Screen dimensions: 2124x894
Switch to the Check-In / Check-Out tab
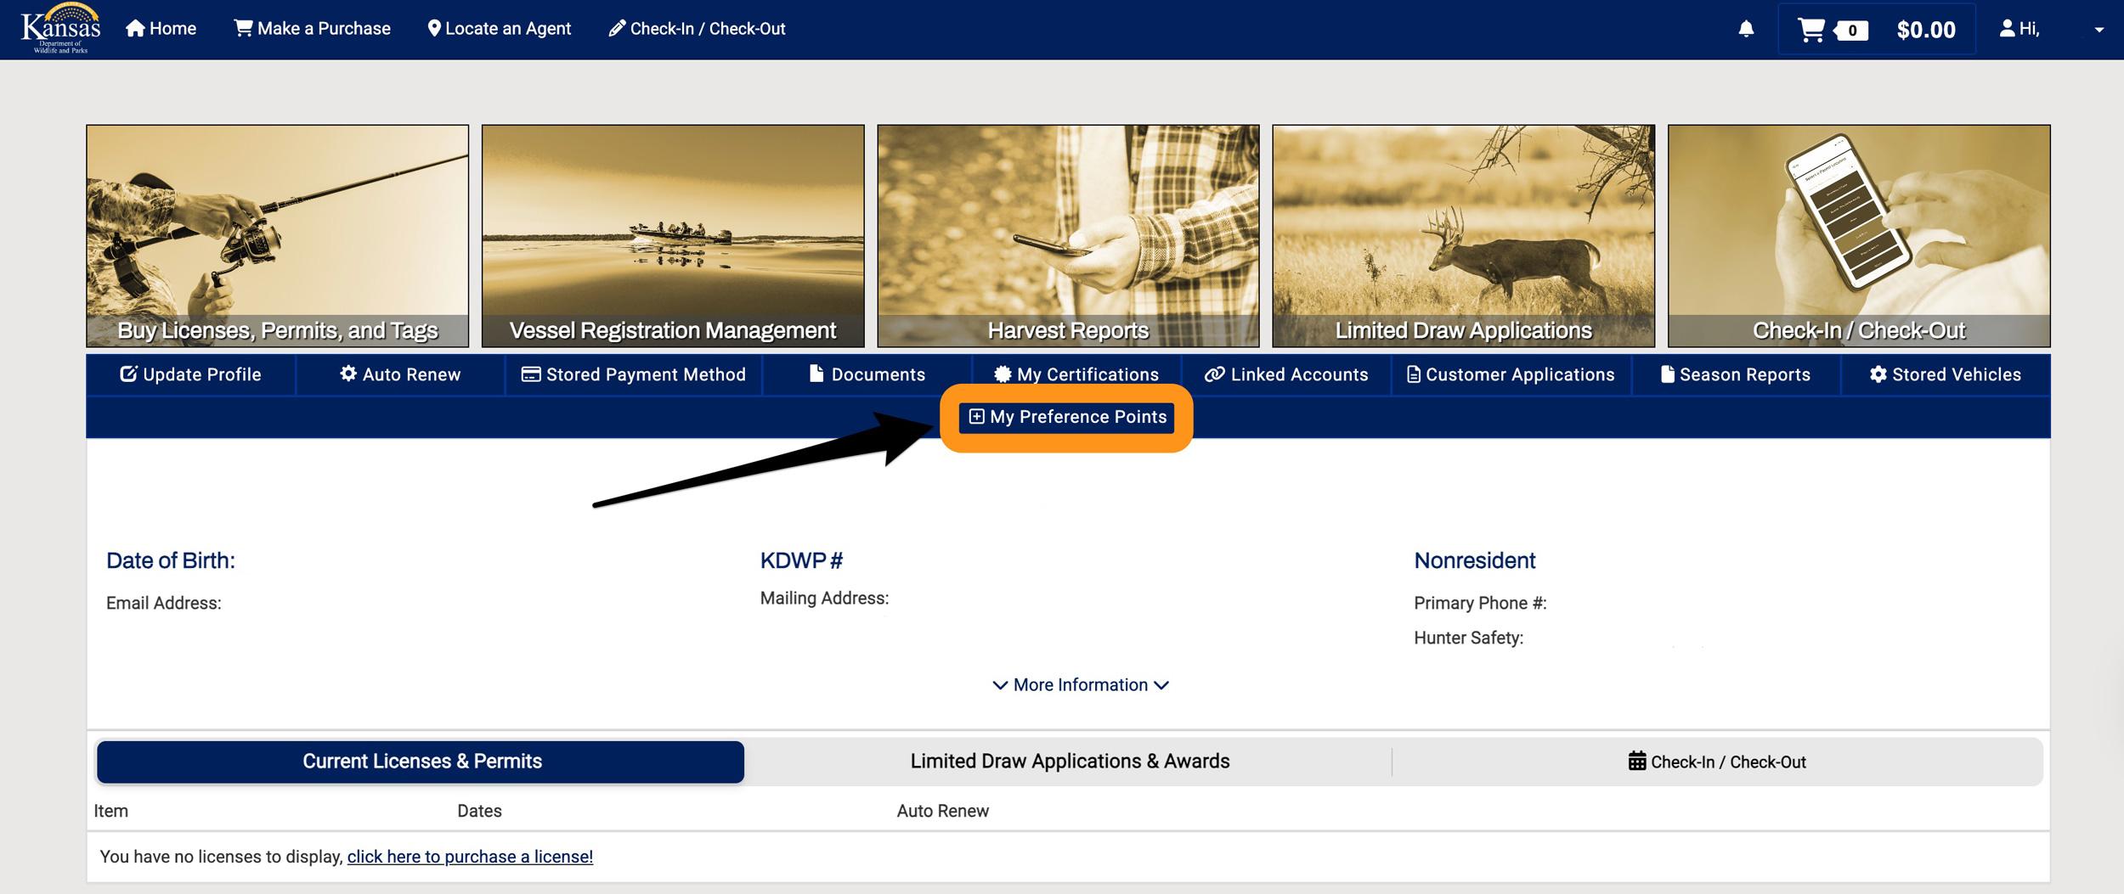pyautogui.click(x=1717, y=762)
